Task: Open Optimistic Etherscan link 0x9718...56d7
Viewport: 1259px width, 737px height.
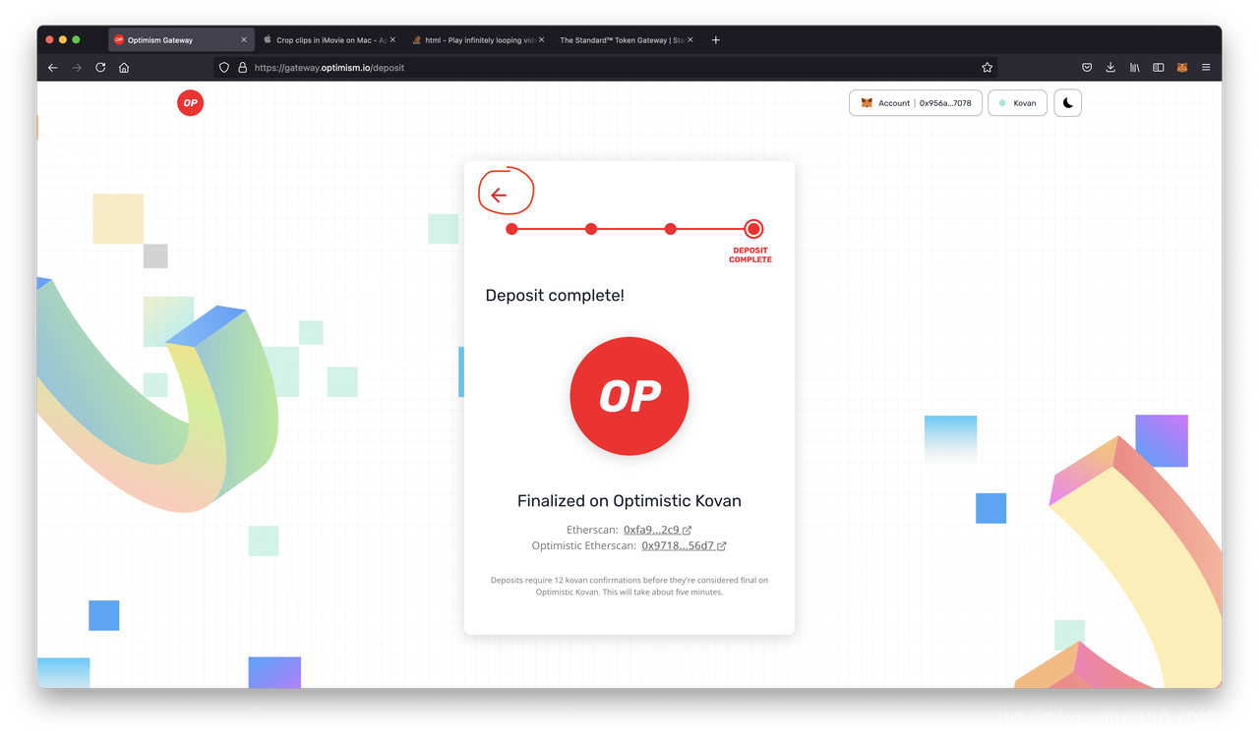Action: 684,545
